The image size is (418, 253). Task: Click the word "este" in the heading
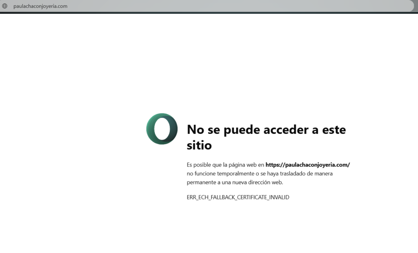[331, 130]
